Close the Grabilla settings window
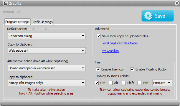 click(177, 3)
